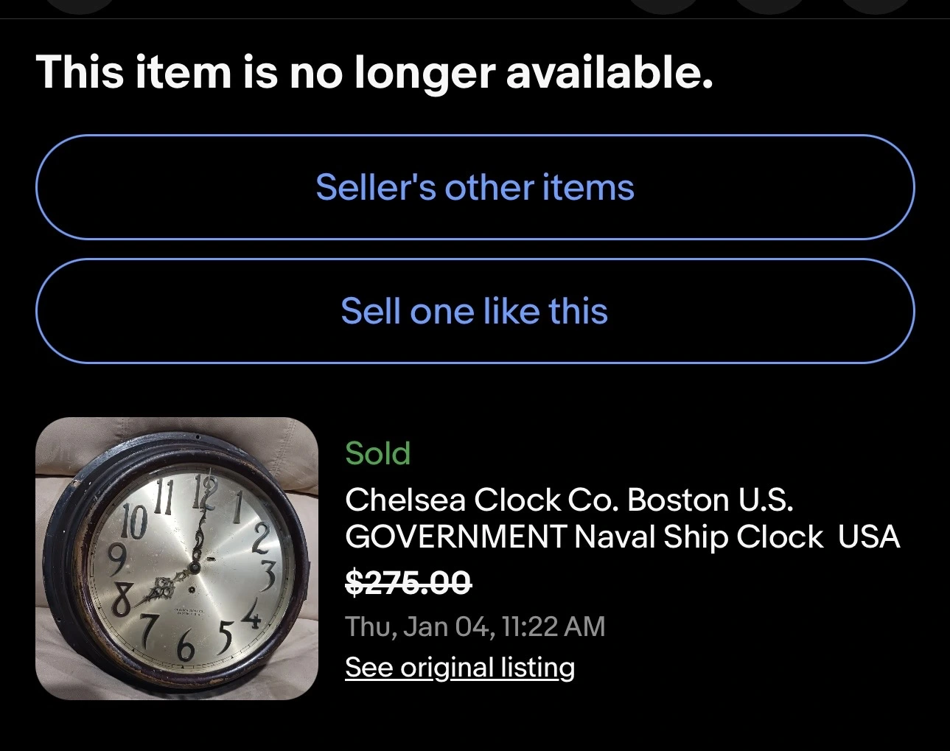Click the green Sold status label

coord(377,453)
